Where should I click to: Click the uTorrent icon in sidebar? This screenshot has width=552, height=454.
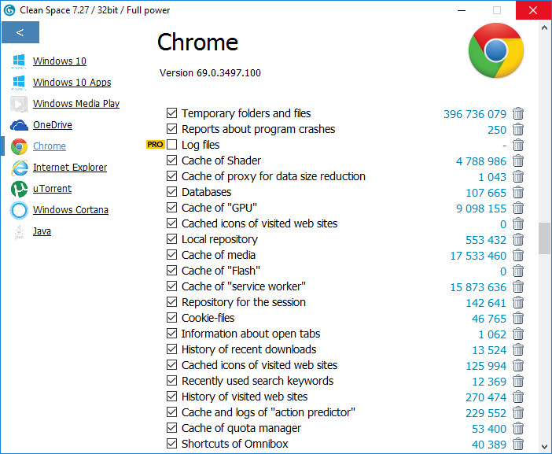click(20, 189)
